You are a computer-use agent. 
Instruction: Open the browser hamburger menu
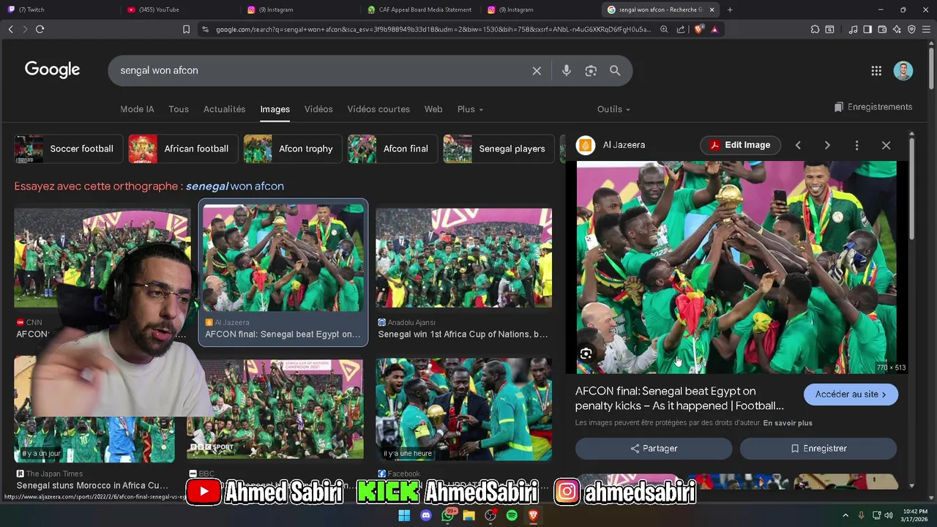(927, 29)
